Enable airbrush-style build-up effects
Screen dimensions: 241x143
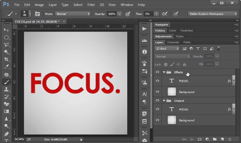click(x=165, y=14)
